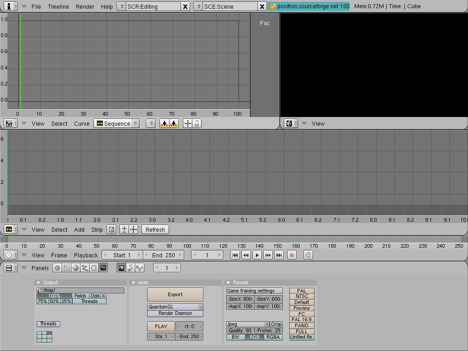Select the Anim/playback sub-context icon

(x=130, y=268)
